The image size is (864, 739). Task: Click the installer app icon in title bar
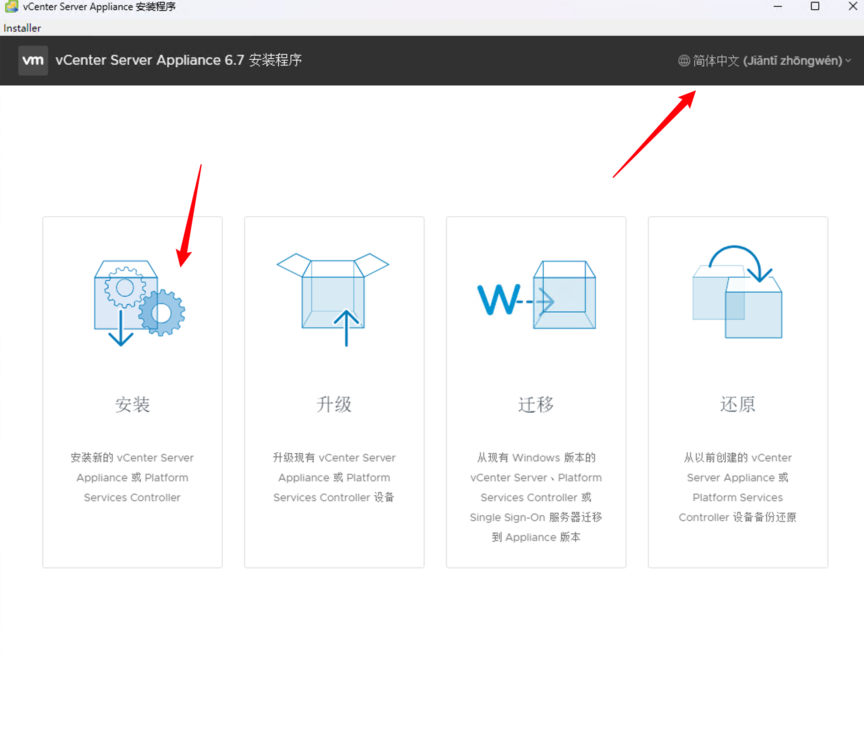11,6
